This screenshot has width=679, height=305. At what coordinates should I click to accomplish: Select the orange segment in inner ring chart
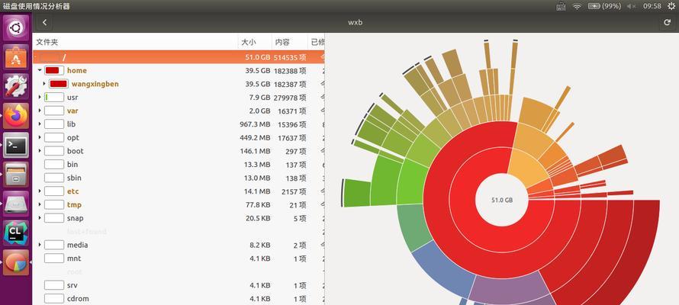tap(528, 166)
